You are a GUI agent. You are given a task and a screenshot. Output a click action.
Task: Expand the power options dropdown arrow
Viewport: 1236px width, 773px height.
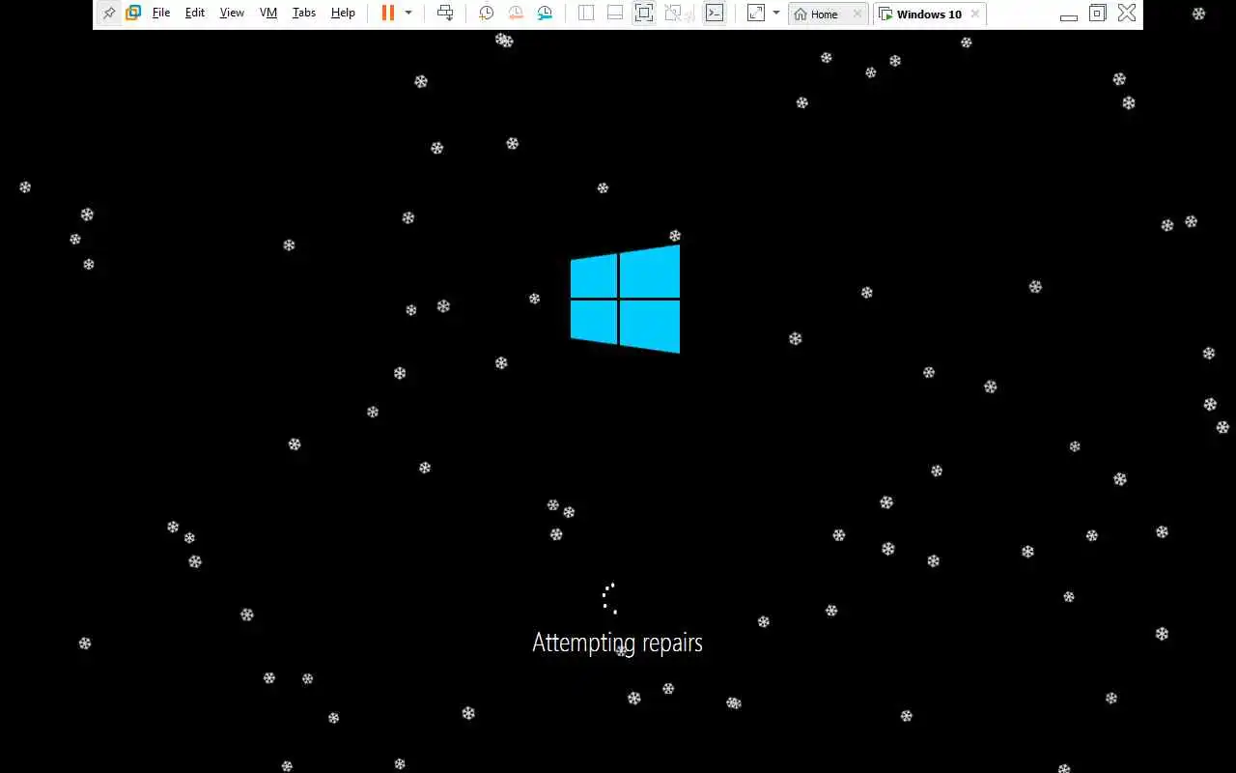coord(408,14)
